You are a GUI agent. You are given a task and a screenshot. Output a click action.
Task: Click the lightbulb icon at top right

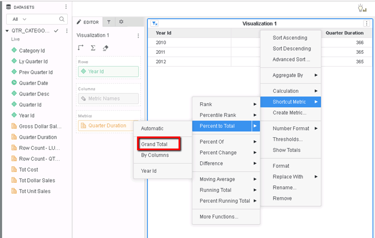click(361, 8)
